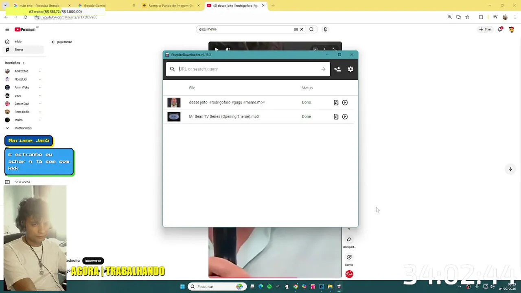Show Mr Bean mp3 file in folder
Viewport: 521px width, 293px height.
coord(336,117)
